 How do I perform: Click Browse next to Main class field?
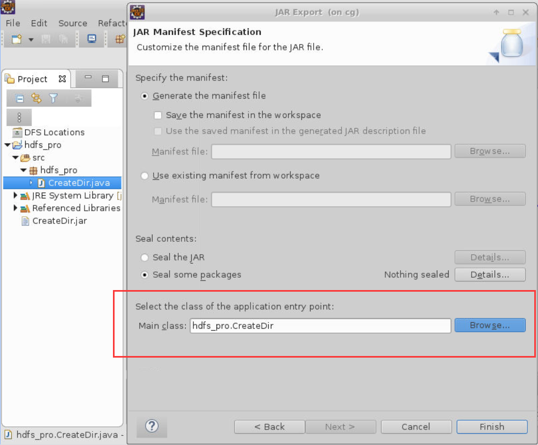coord(490,325)
